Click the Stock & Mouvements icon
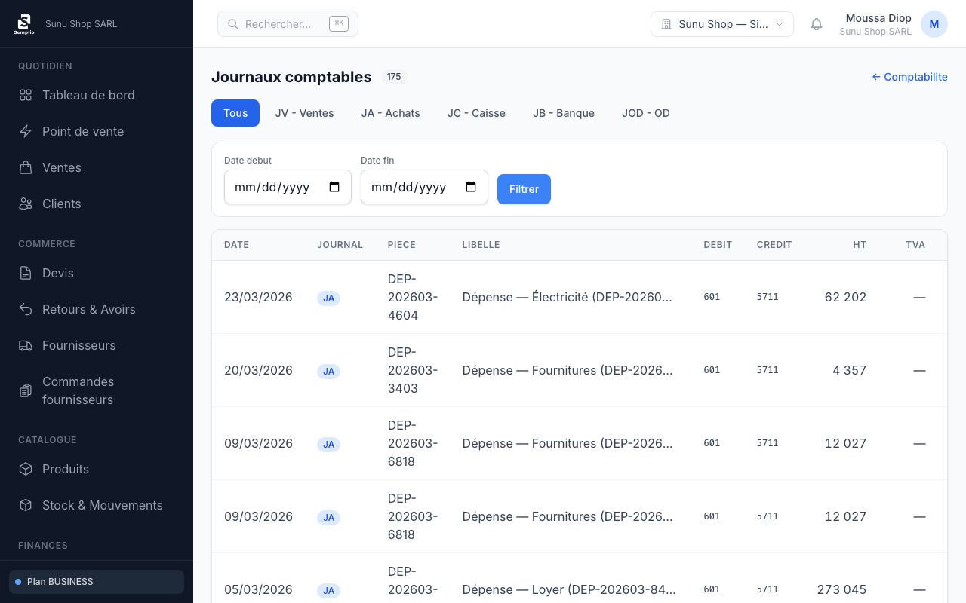The width and height of the screenshot is (966, 603). [25, 505]
